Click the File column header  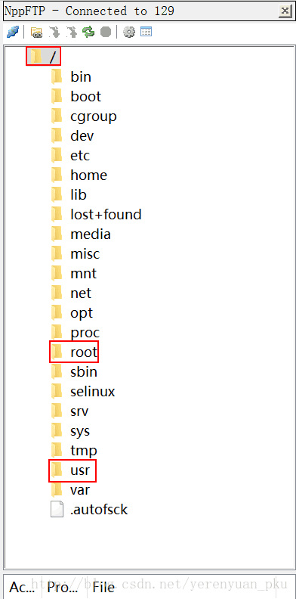tap(103, 587)
